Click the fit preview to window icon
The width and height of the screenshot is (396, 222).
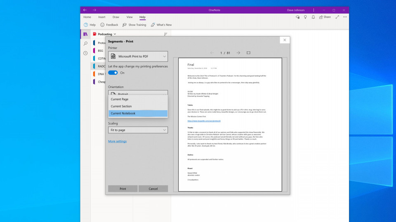pos(248,53)
